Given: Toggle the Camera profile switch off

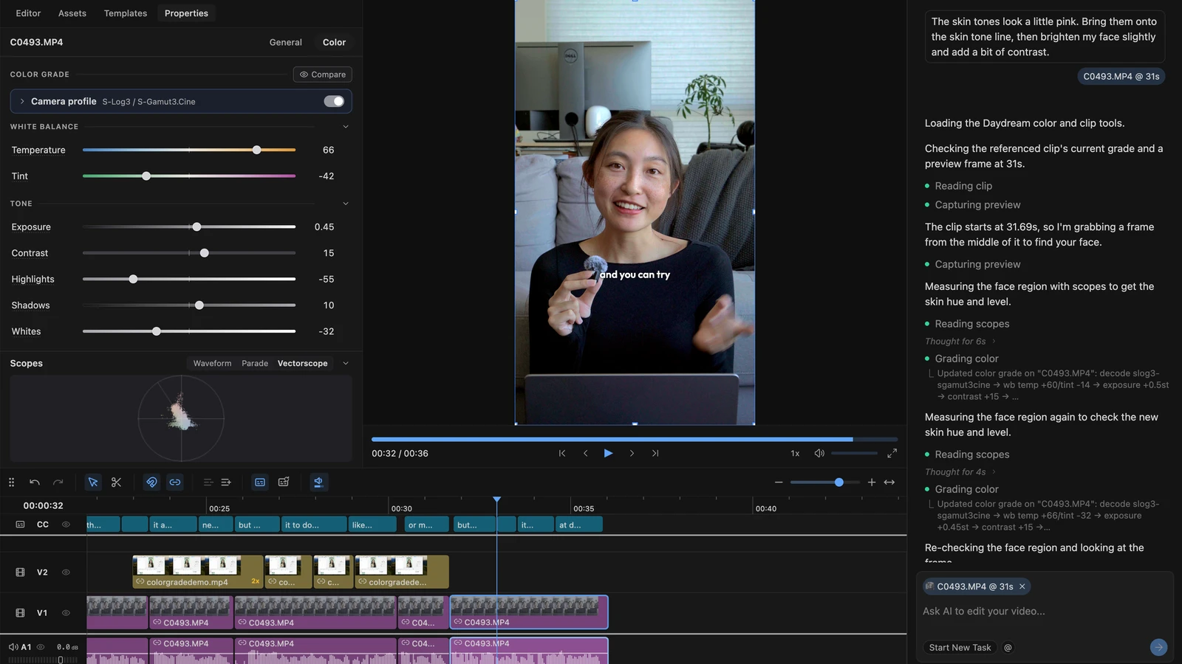Looking at the screenshot, I should coord(334,101).
